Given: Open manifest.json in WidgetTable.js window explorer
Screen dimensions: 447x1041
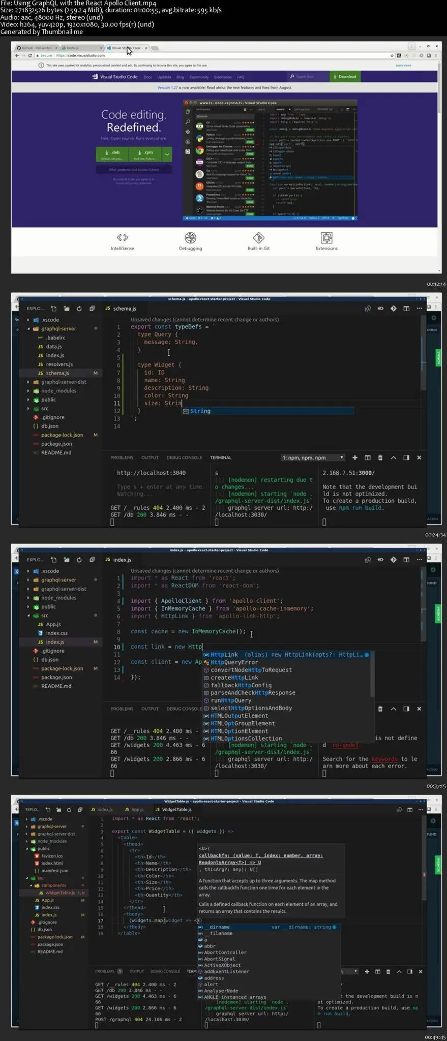Looking at the screenshot, I should (x=54, y=871).
